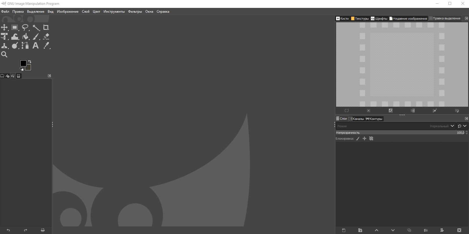Select the Move tool
This screenshot has height=234, width=469.
[x=4, y=27]
